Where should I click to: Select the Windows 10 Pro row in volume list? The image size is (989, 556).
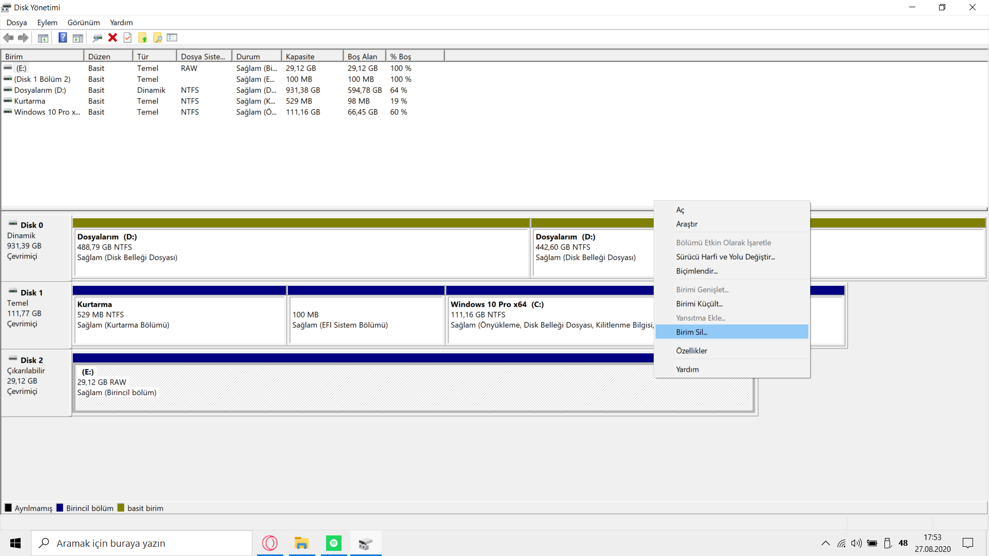[47, 112]
